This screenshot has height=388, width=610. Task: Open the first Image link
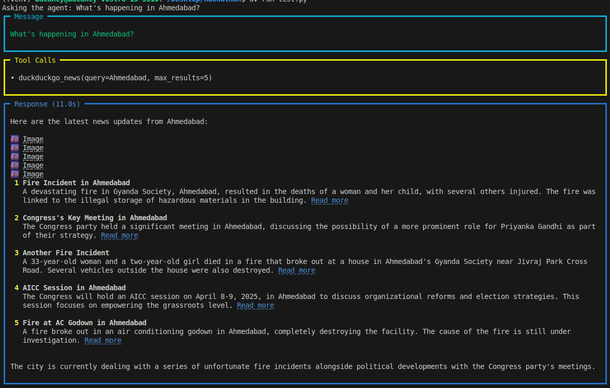pos(32,138)
